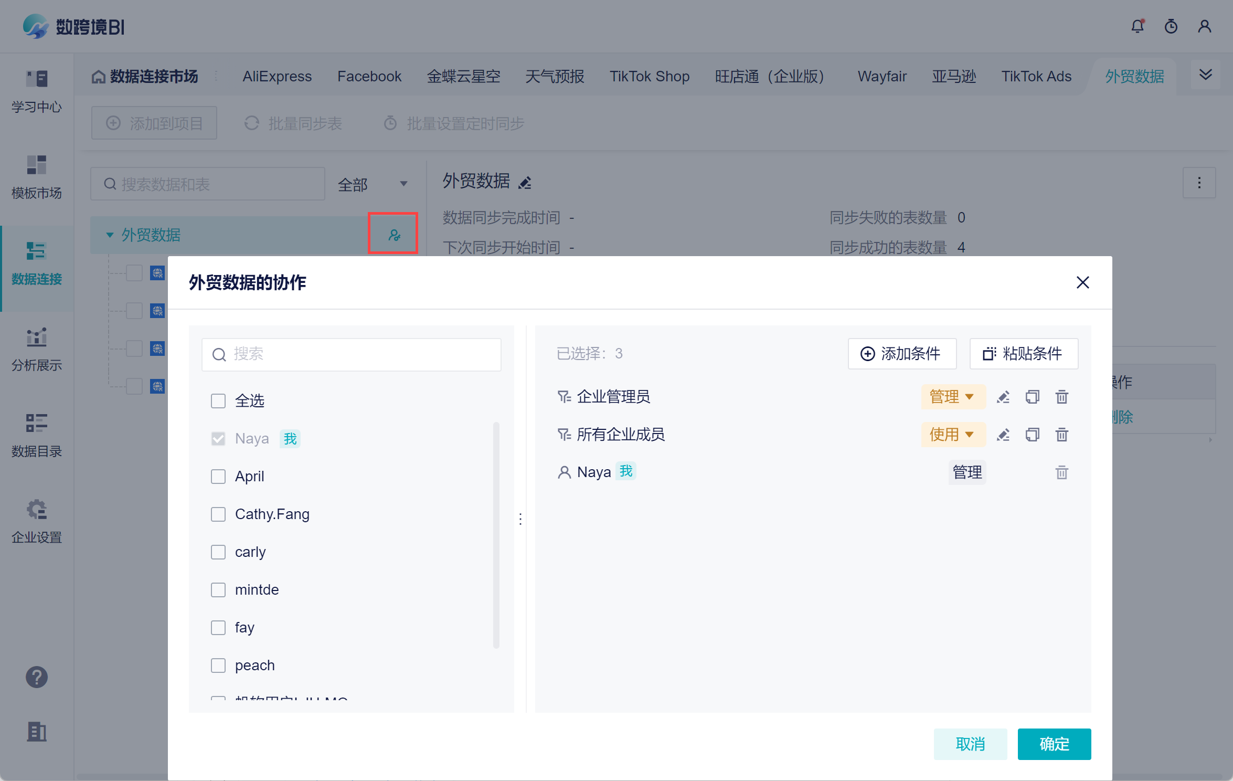Viewport: 1233px width, 781px height.
Task: Delete Naya from selected list
Action: click(1061, 472)
